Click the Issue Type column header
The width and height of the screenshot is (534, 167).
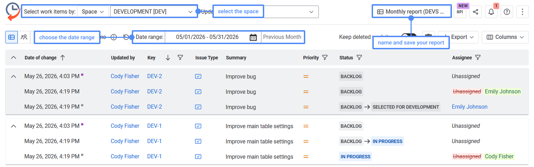(x=207, y=58)
